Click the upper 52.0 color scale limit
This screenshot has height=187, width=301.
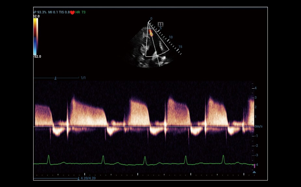(36, 16)
